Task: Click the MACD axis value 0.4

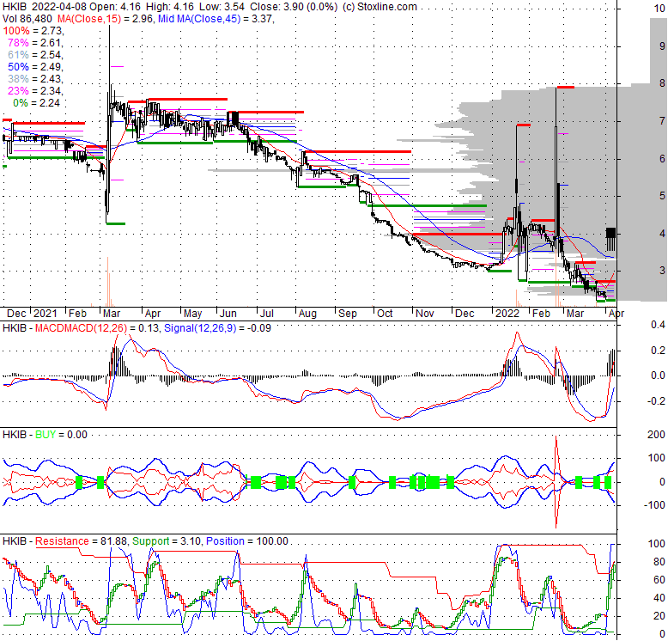Action: click(x=659, y=325)
